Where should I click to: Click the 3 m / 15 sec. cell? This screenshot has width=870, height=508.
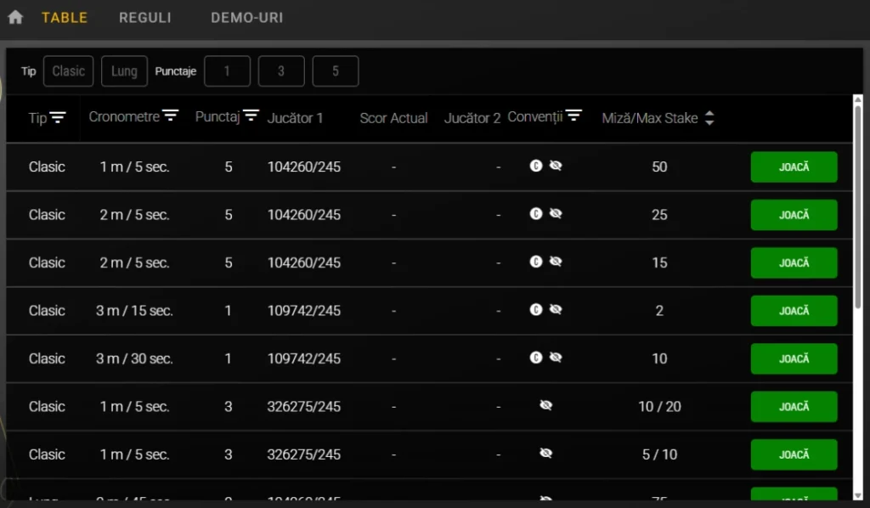pos(134,311)
